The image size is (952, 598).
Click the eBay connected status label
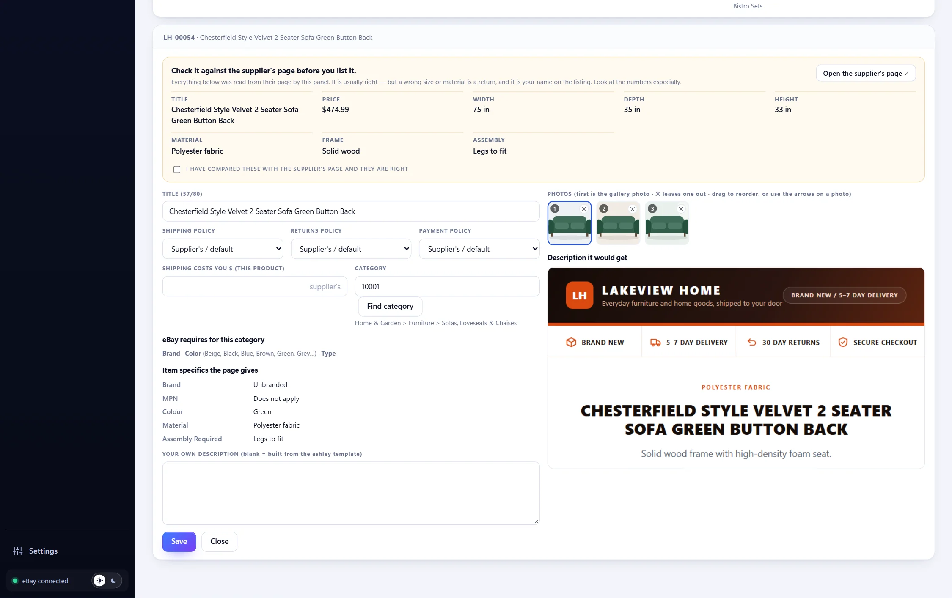(x=45, y=581)
